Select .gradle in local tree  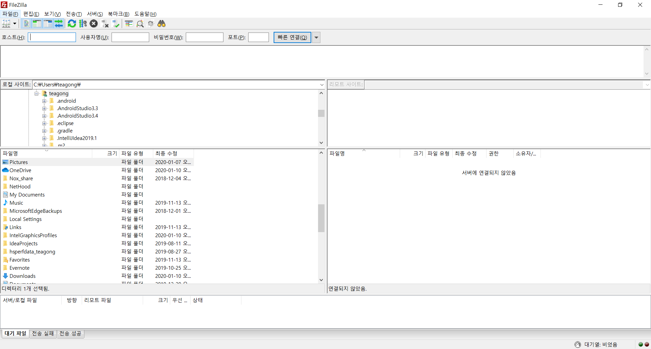click(65, 131)
